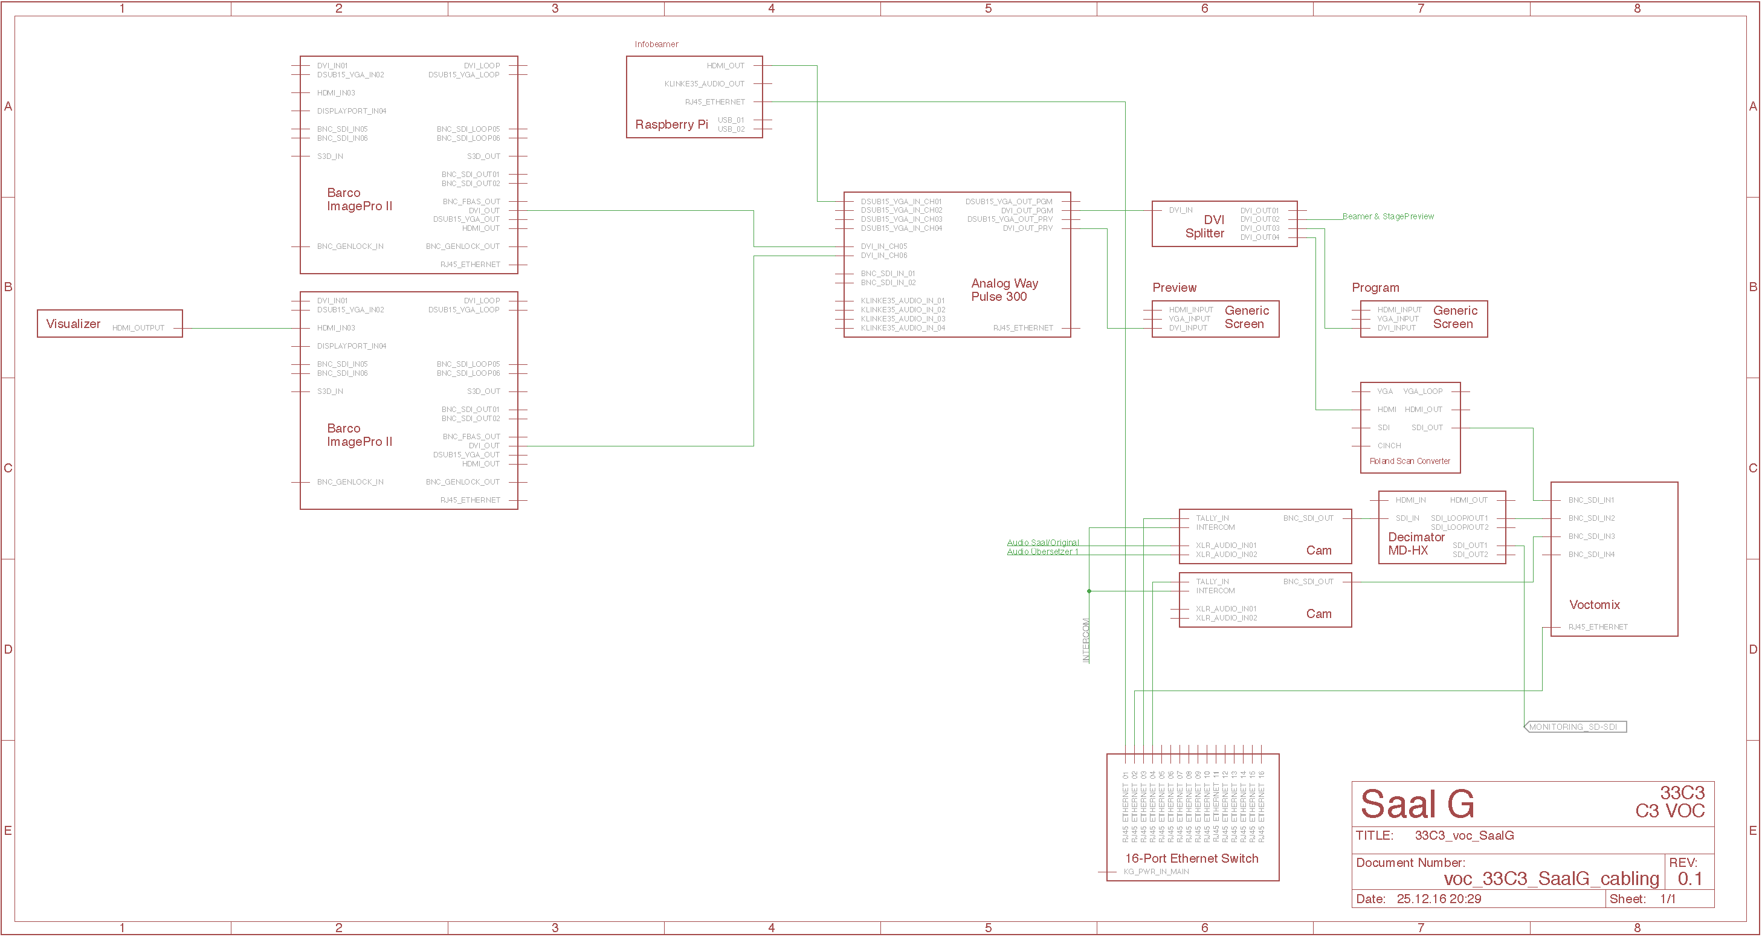Select the Voctomix component label
Image resolution: width=1762 pixels, height=937 pixels.
pos(1594,605)
